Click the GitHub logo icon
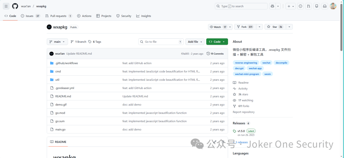 (x=15, y=6)
